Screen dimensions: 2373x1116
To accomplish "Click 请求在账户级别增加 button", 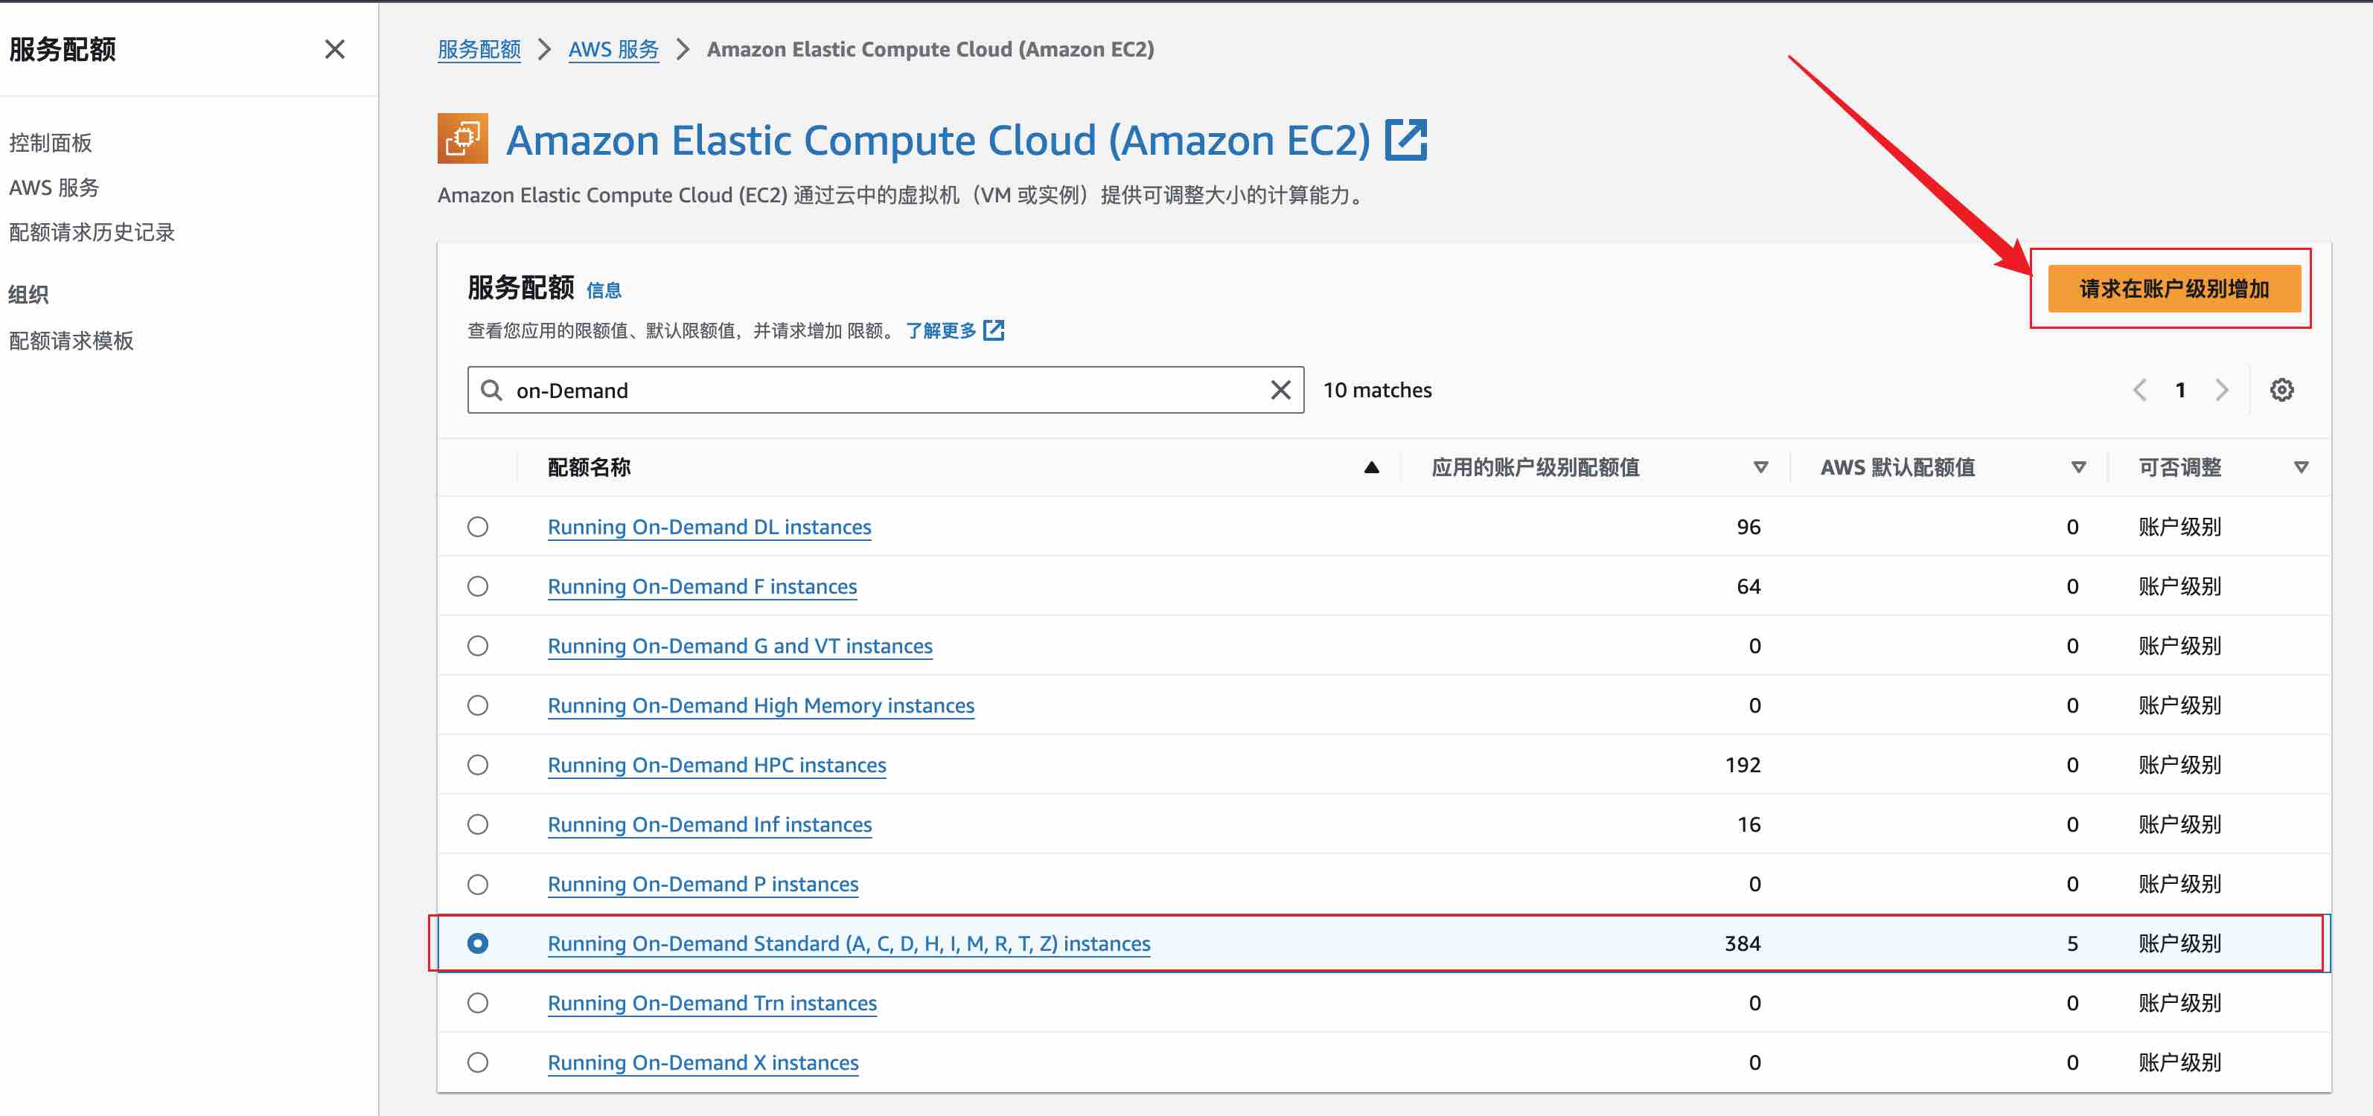I will (x=2174, y=288).
